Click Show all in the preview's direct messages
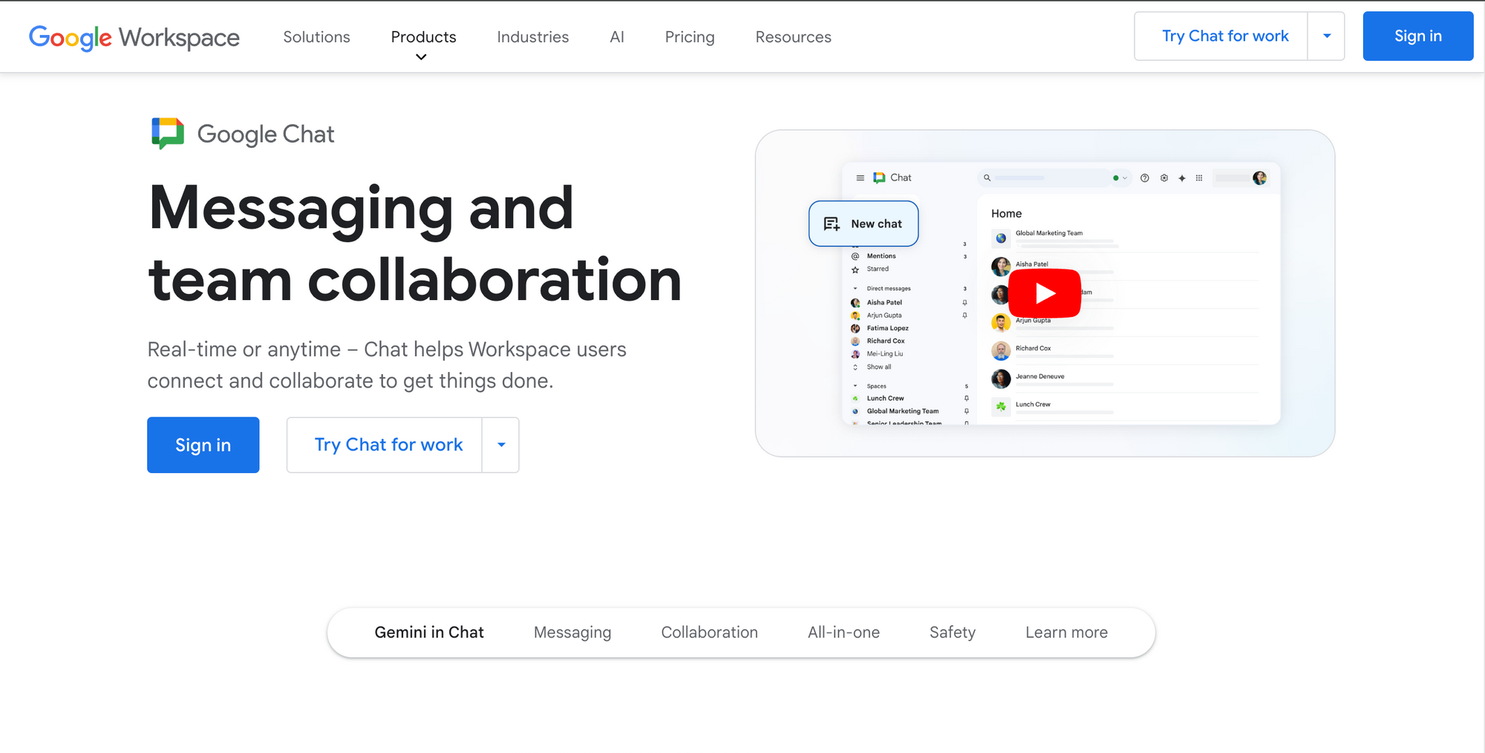The height and width of the screenshot is (753, 1485). (x=878, y=367)
